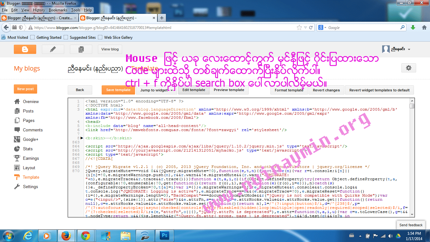Open the posts list document icon
This screenshot has width=430, height=242.
[x=81, y=49]
